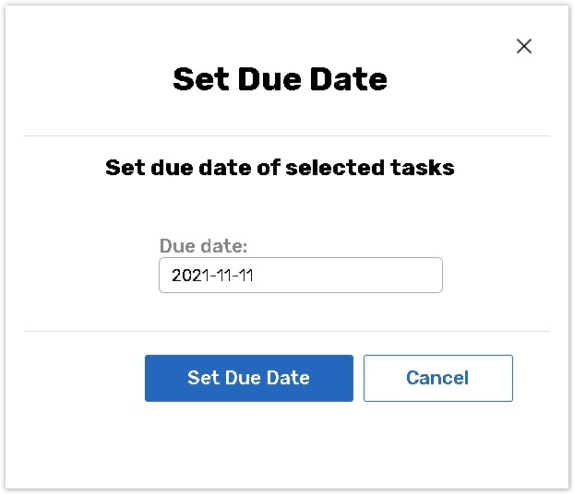Apply due date to selected tasks

pos(248,378)
